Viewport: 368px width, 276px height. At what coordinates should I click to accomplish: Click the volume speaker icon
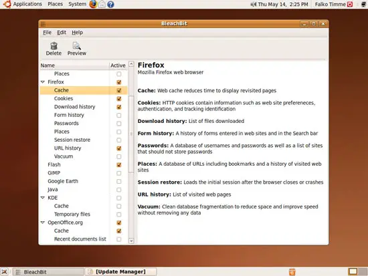pyautogui.click(x=253, y=4)
